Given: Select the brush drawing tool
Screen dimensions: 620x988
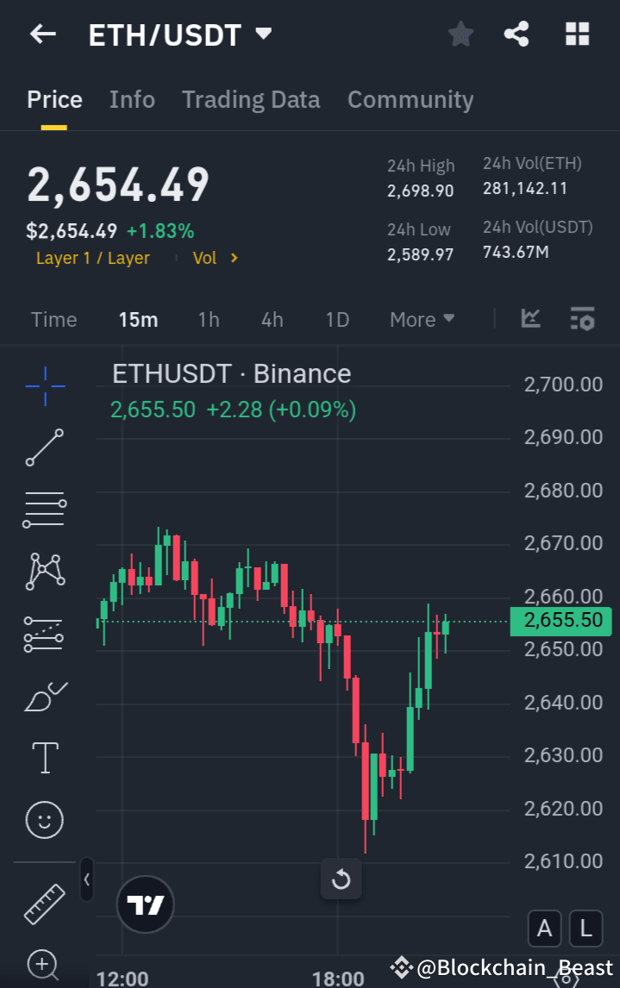Looking at the screenshot, I should [x=43, y=696].
